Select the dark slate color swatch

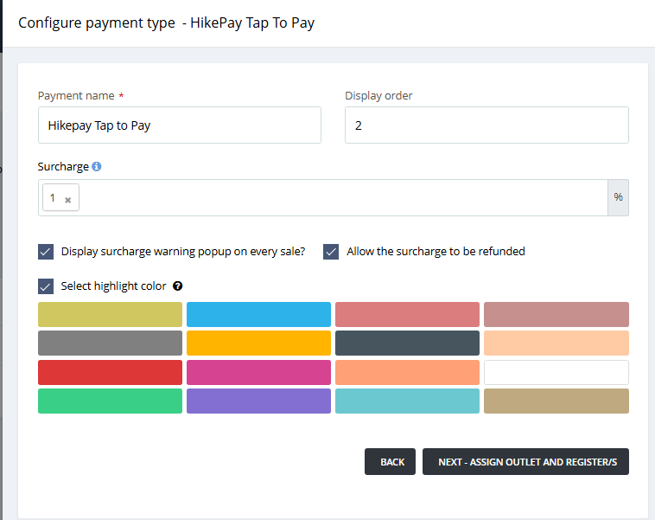click(407, 343)
